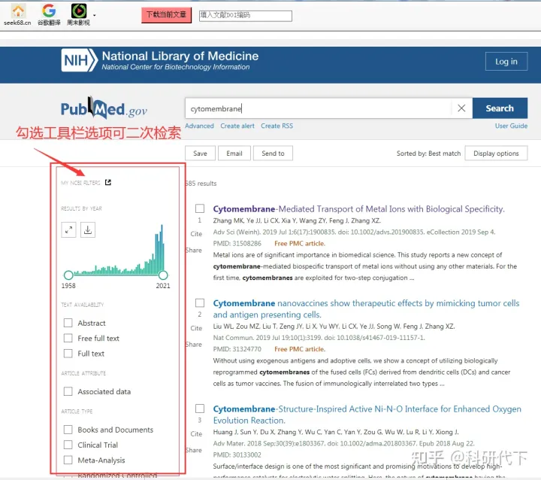The height and width of the screenshot is (480, 541).
Task: Tick the Meta-Analysis filter
Action: (x=68, y=460)
